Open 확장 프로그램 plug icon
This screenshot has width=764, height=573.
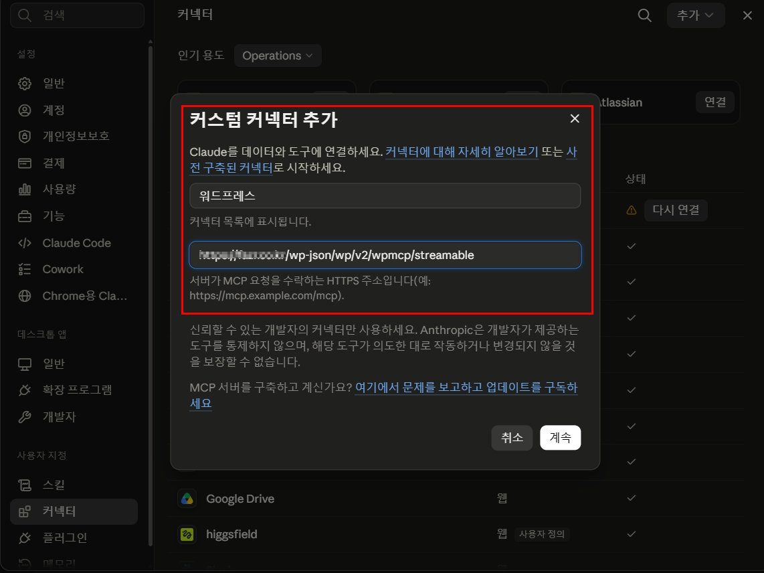24,390
